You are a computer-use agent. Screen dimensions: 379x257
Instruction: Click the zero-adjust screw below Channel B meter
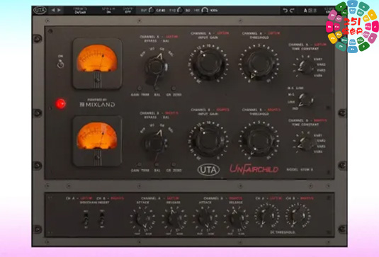click(x=98, y=157)
